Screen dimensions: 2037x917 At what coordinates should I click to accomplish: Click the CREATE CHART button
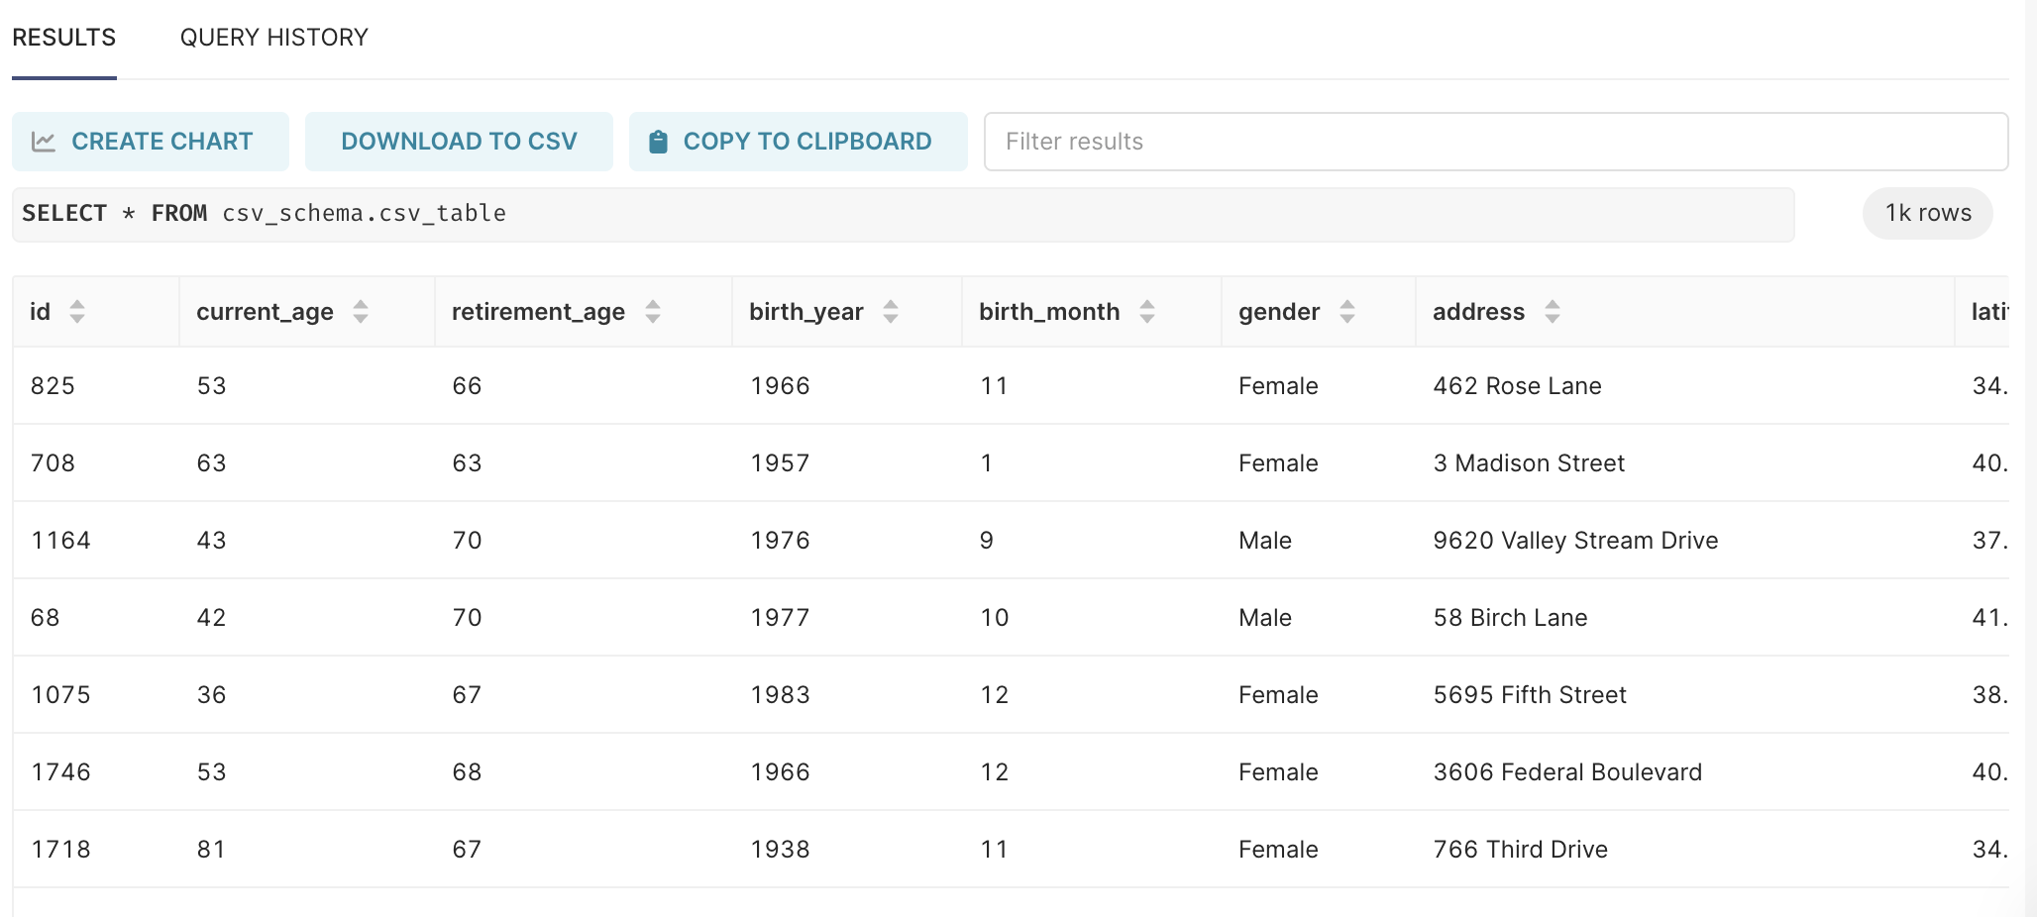click(150, 141)
